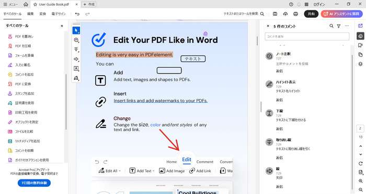The height and width of the screenshot is (194, 366).
Task: Open the bookmarks panel in right rail
Action: click(x=360, y=45)
